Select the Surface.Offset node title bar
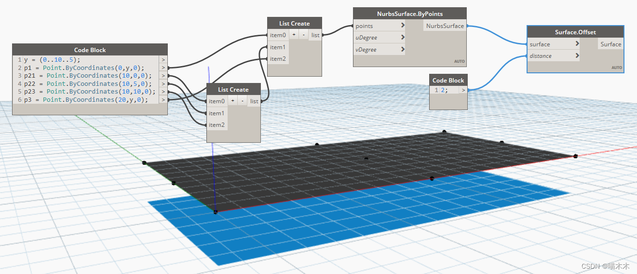This screenshot has width=637, height=274. click(x=575, y=32)
